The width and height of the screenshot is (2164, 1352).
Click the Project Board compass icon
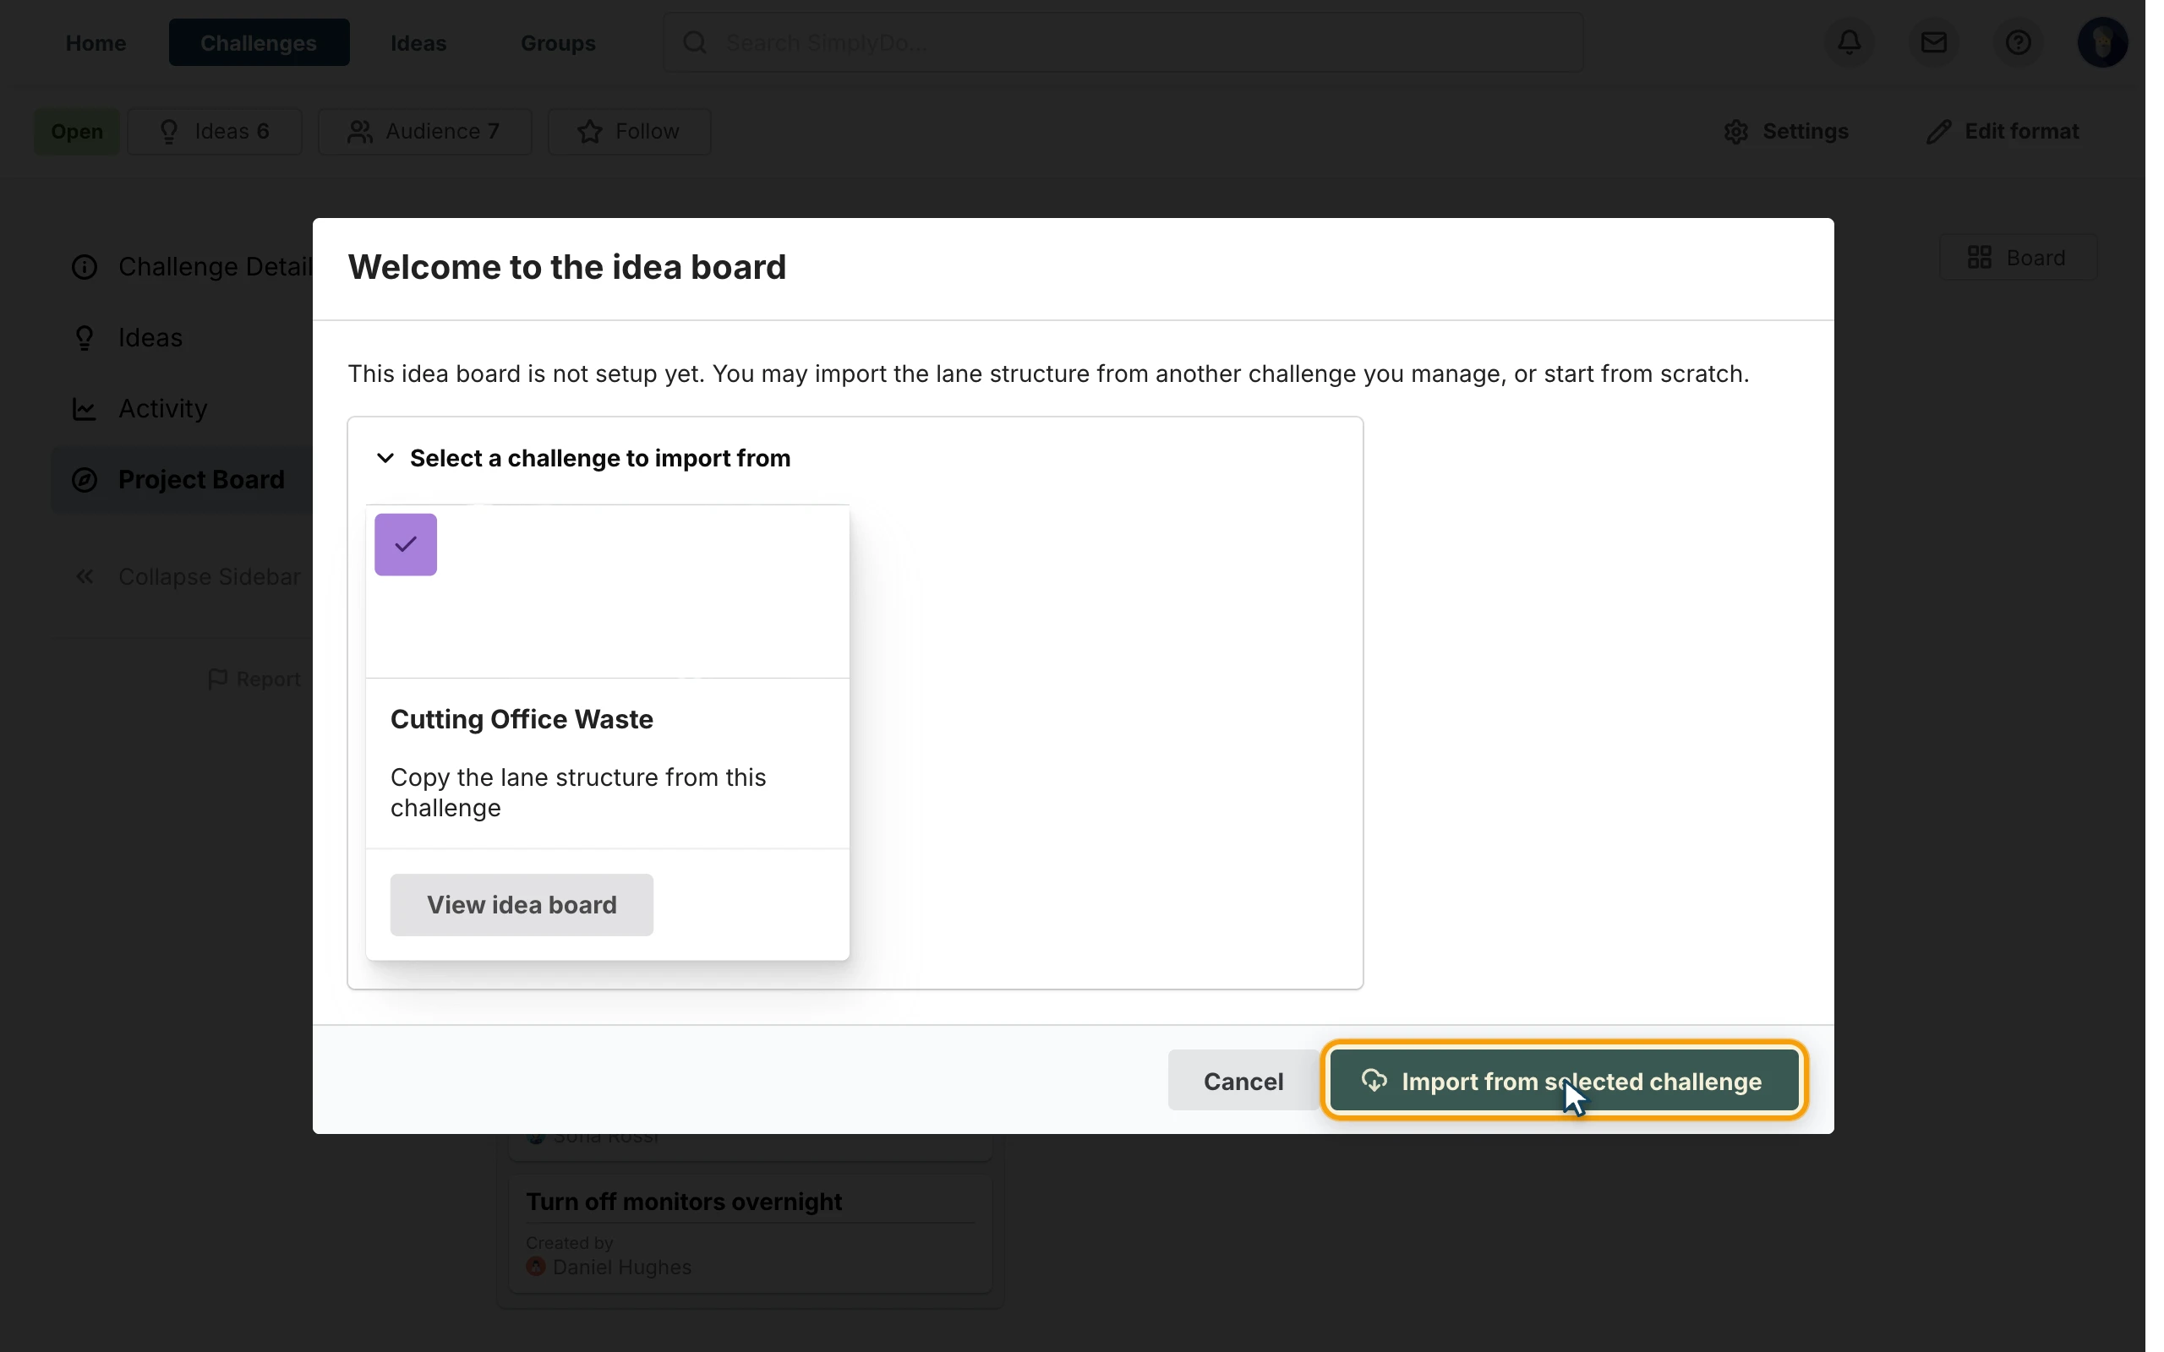84,479
